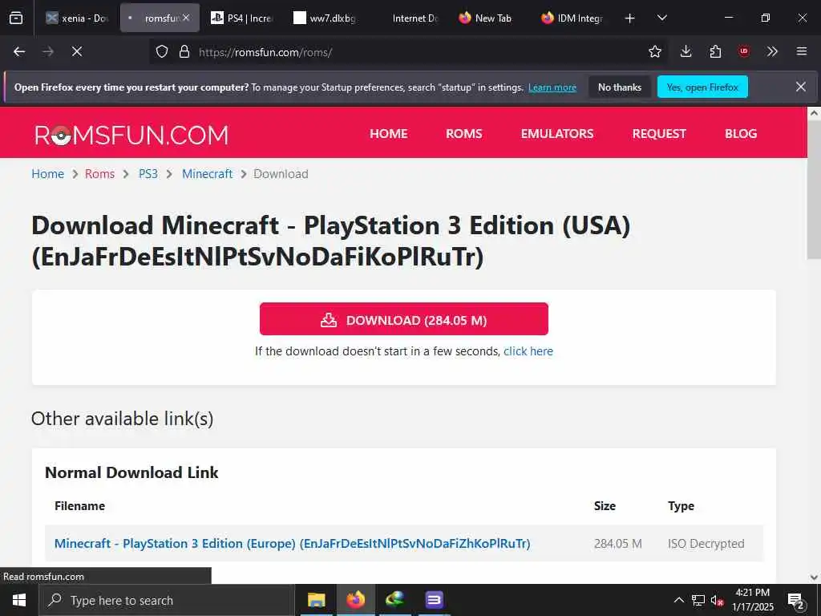Click the Filename column header
The width and height of the screenshot is (821, 616).
pyautogui.click(x=79, y=506)
